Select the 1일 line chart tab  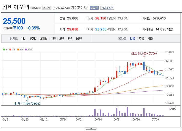coord(23,39)
